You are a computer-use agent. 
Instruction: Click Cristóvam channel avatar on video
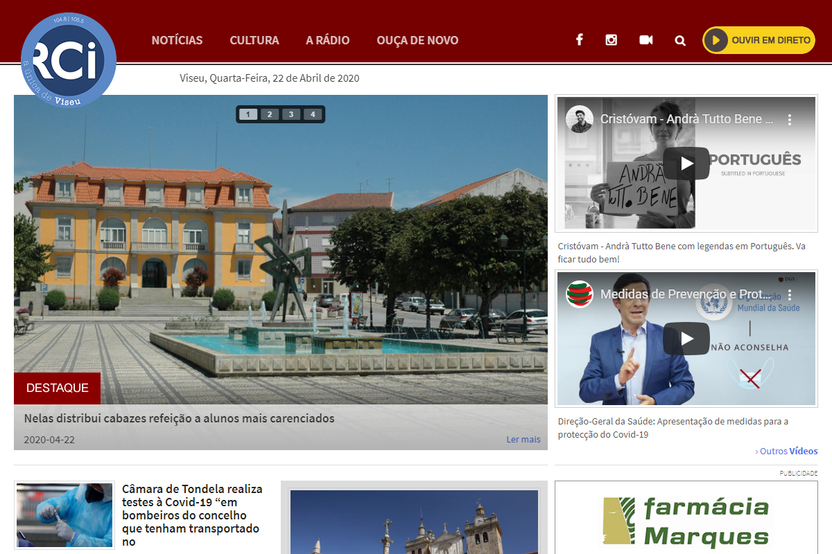click(580, 119)
